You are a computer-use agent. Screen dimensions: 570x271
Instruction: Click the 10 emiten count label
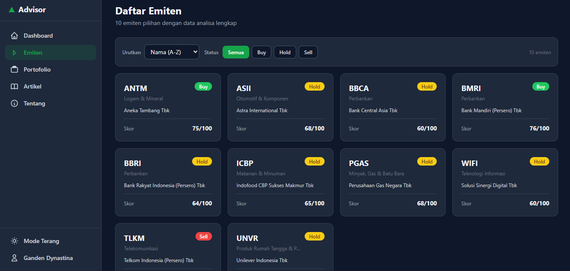pyautogui.click(x=540, y=53)
